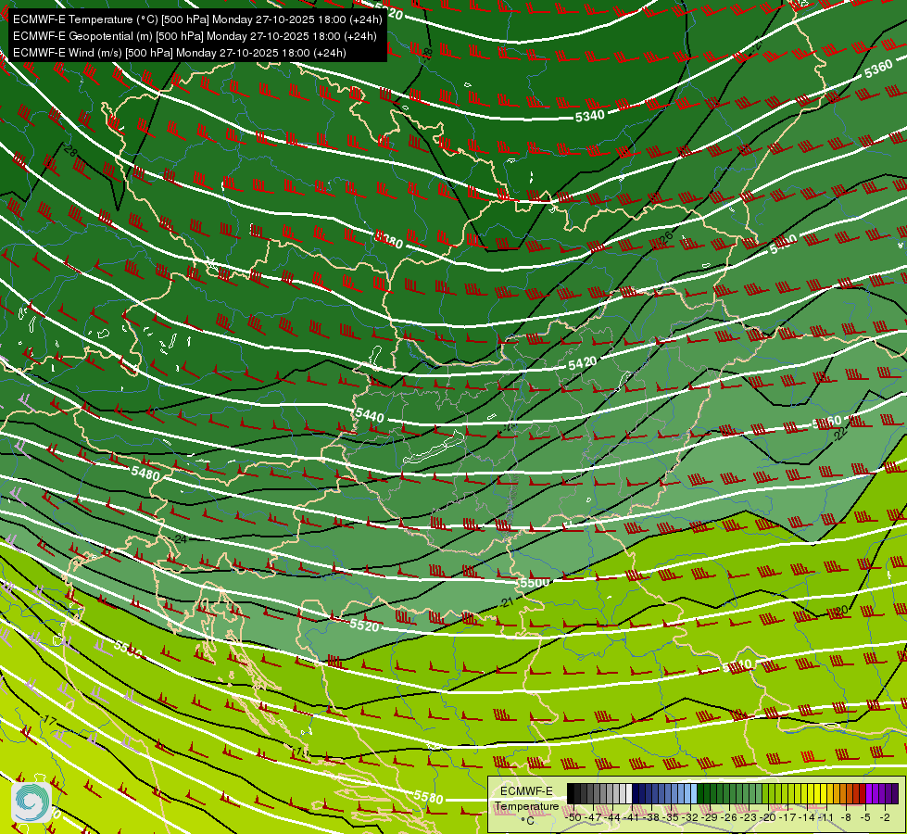The width and height of the screenshot is (907, 834).
Task: Click the 5340 geopotential contour label
Action: 590,116
